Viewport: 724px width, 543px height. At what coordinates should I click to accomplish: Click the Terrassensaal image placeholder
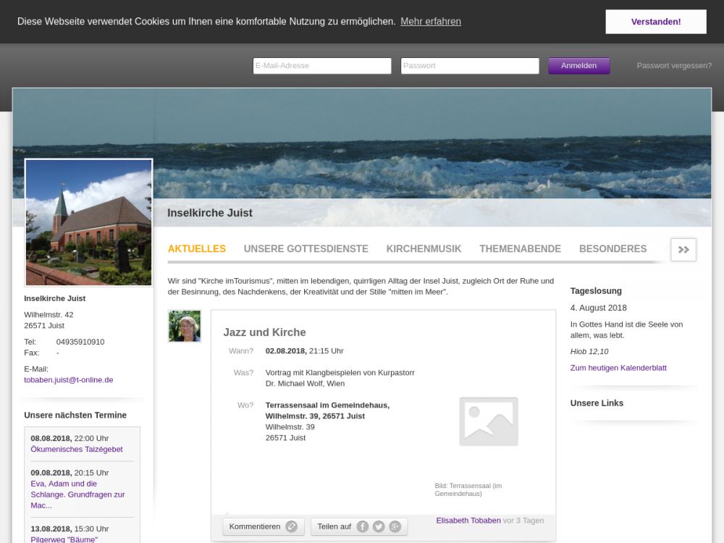click(488, 421)
